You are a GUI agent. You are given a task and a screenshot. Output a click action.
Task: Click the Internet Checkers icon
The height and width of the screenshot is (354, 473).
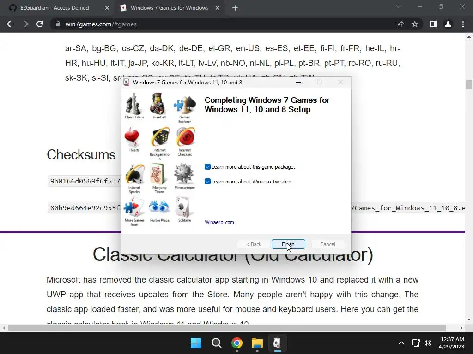(x=185, y=137)
